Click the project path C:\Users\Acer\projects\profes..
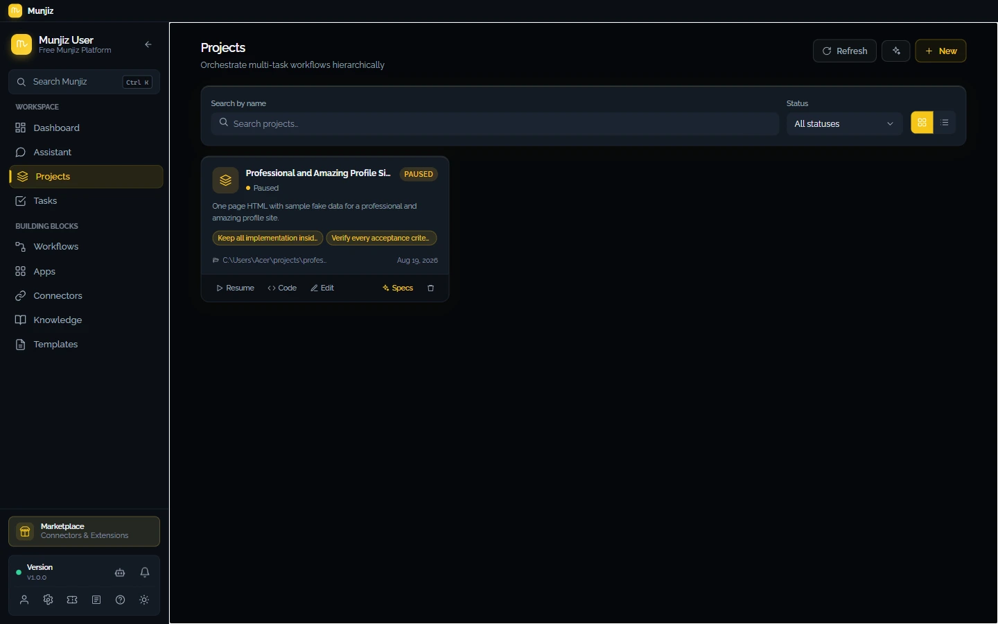 (274, 261)
